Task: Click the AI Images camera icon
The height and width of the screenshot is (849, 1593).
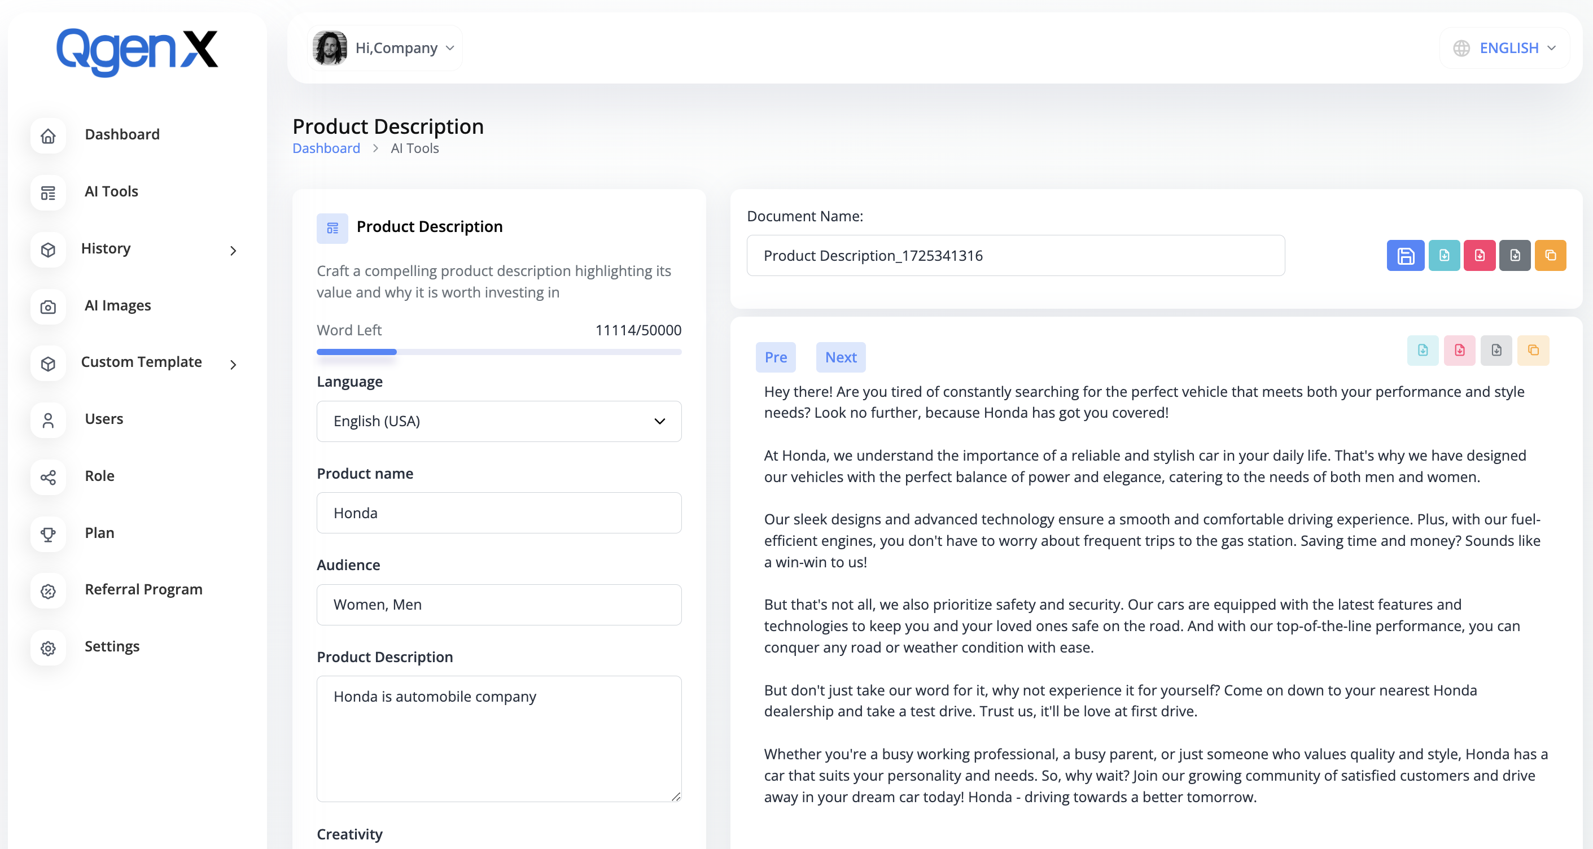Action: point(48,306)
